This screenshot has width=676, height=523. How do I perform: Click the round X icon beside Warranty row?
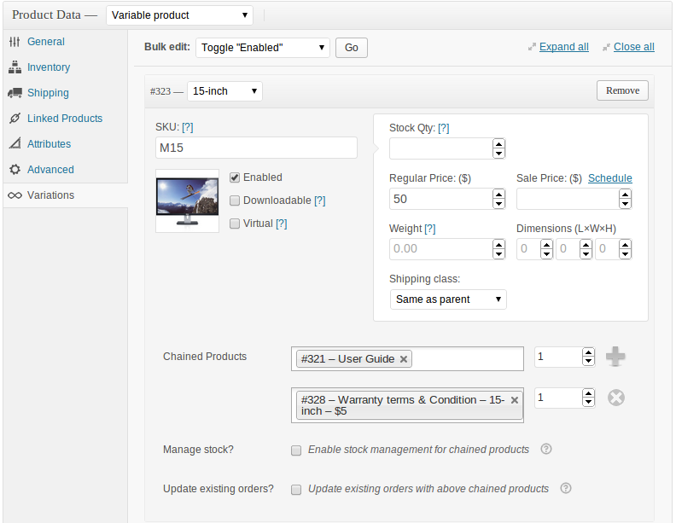(x=616, y=398)
